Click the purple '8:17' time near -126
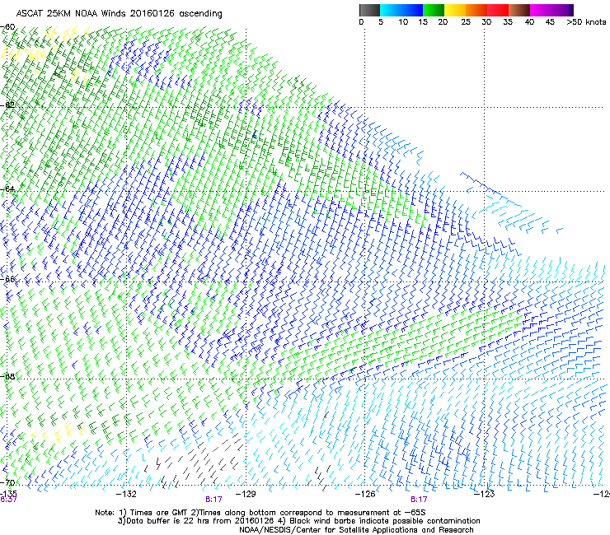 tap(419, 500)
